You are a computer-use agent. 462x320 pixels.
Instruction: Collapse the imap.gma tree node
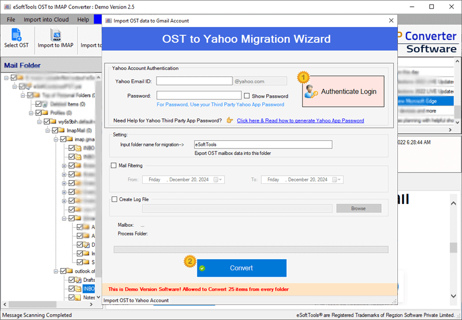[55, 139]
